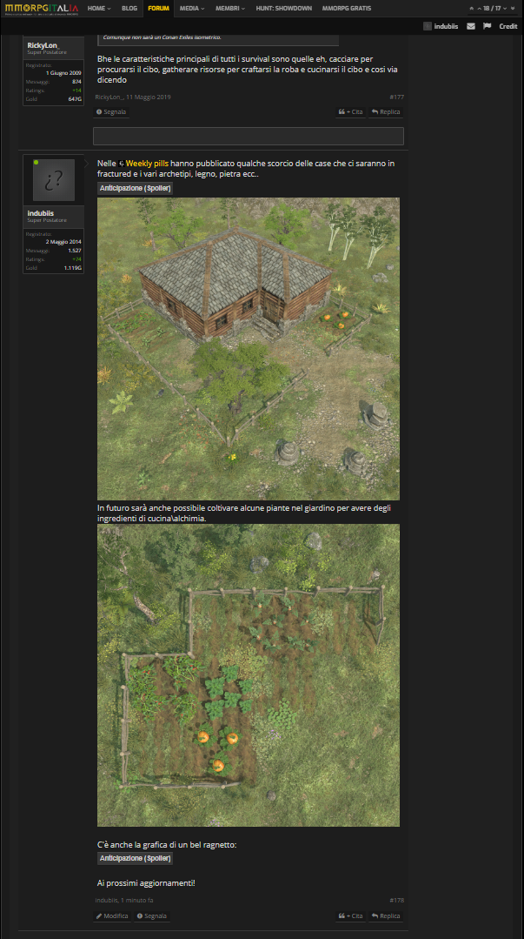Open alerts flag icon

pyautogui.click(x=487, y=26)
